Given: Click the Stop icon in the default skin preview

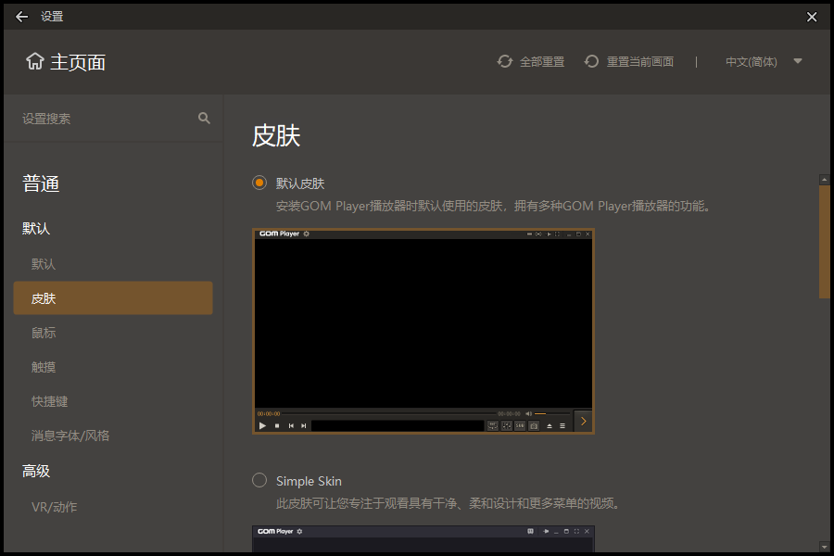Looking at the screenshot, I should [x=277, y=425].
